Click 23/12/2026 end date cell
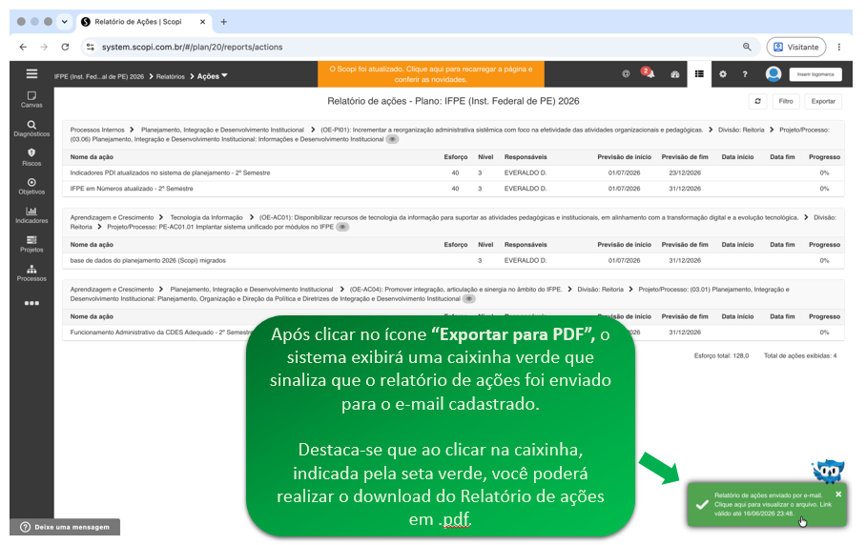Viewport: 866px width, 545px height. coord(685,172)
